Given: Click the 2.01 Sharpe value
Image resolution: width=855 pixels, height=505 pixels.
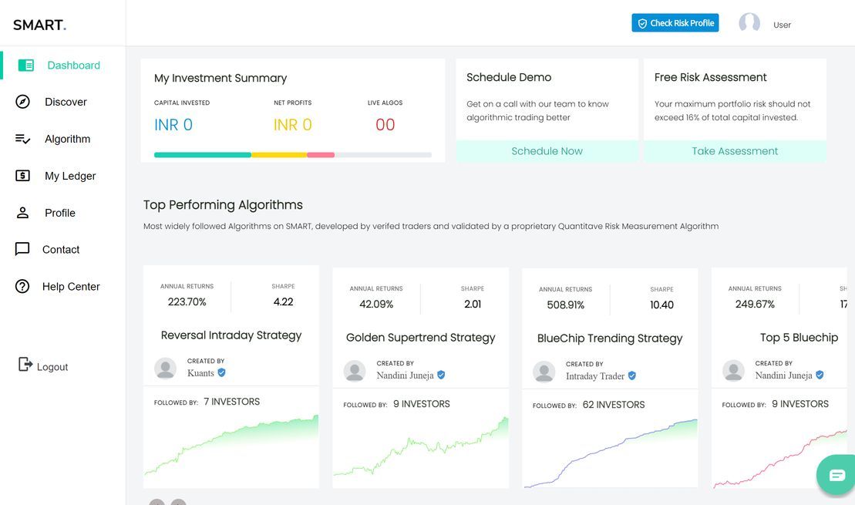Looking at the screenshot, I should click(473, 305).
